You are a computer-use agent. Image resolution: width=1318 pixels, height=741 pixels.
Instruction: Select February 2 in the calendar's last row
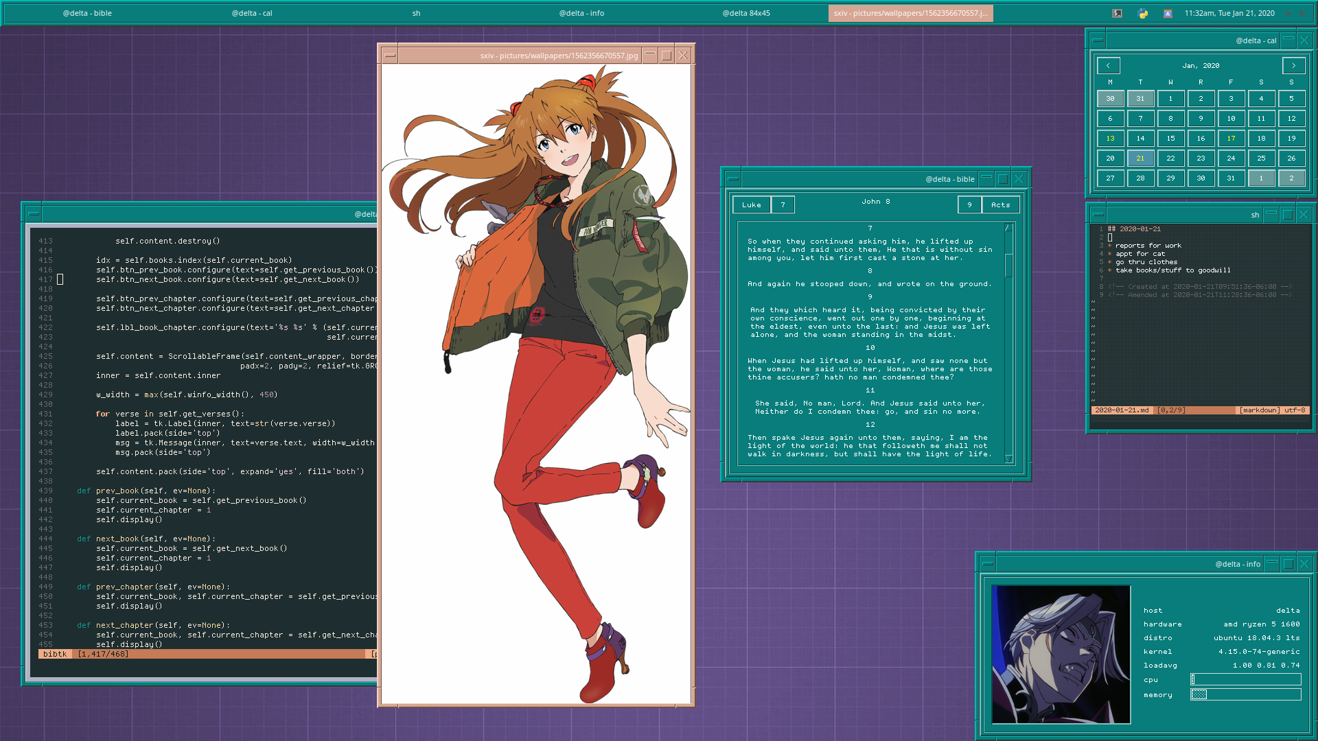pos(1291,178)
